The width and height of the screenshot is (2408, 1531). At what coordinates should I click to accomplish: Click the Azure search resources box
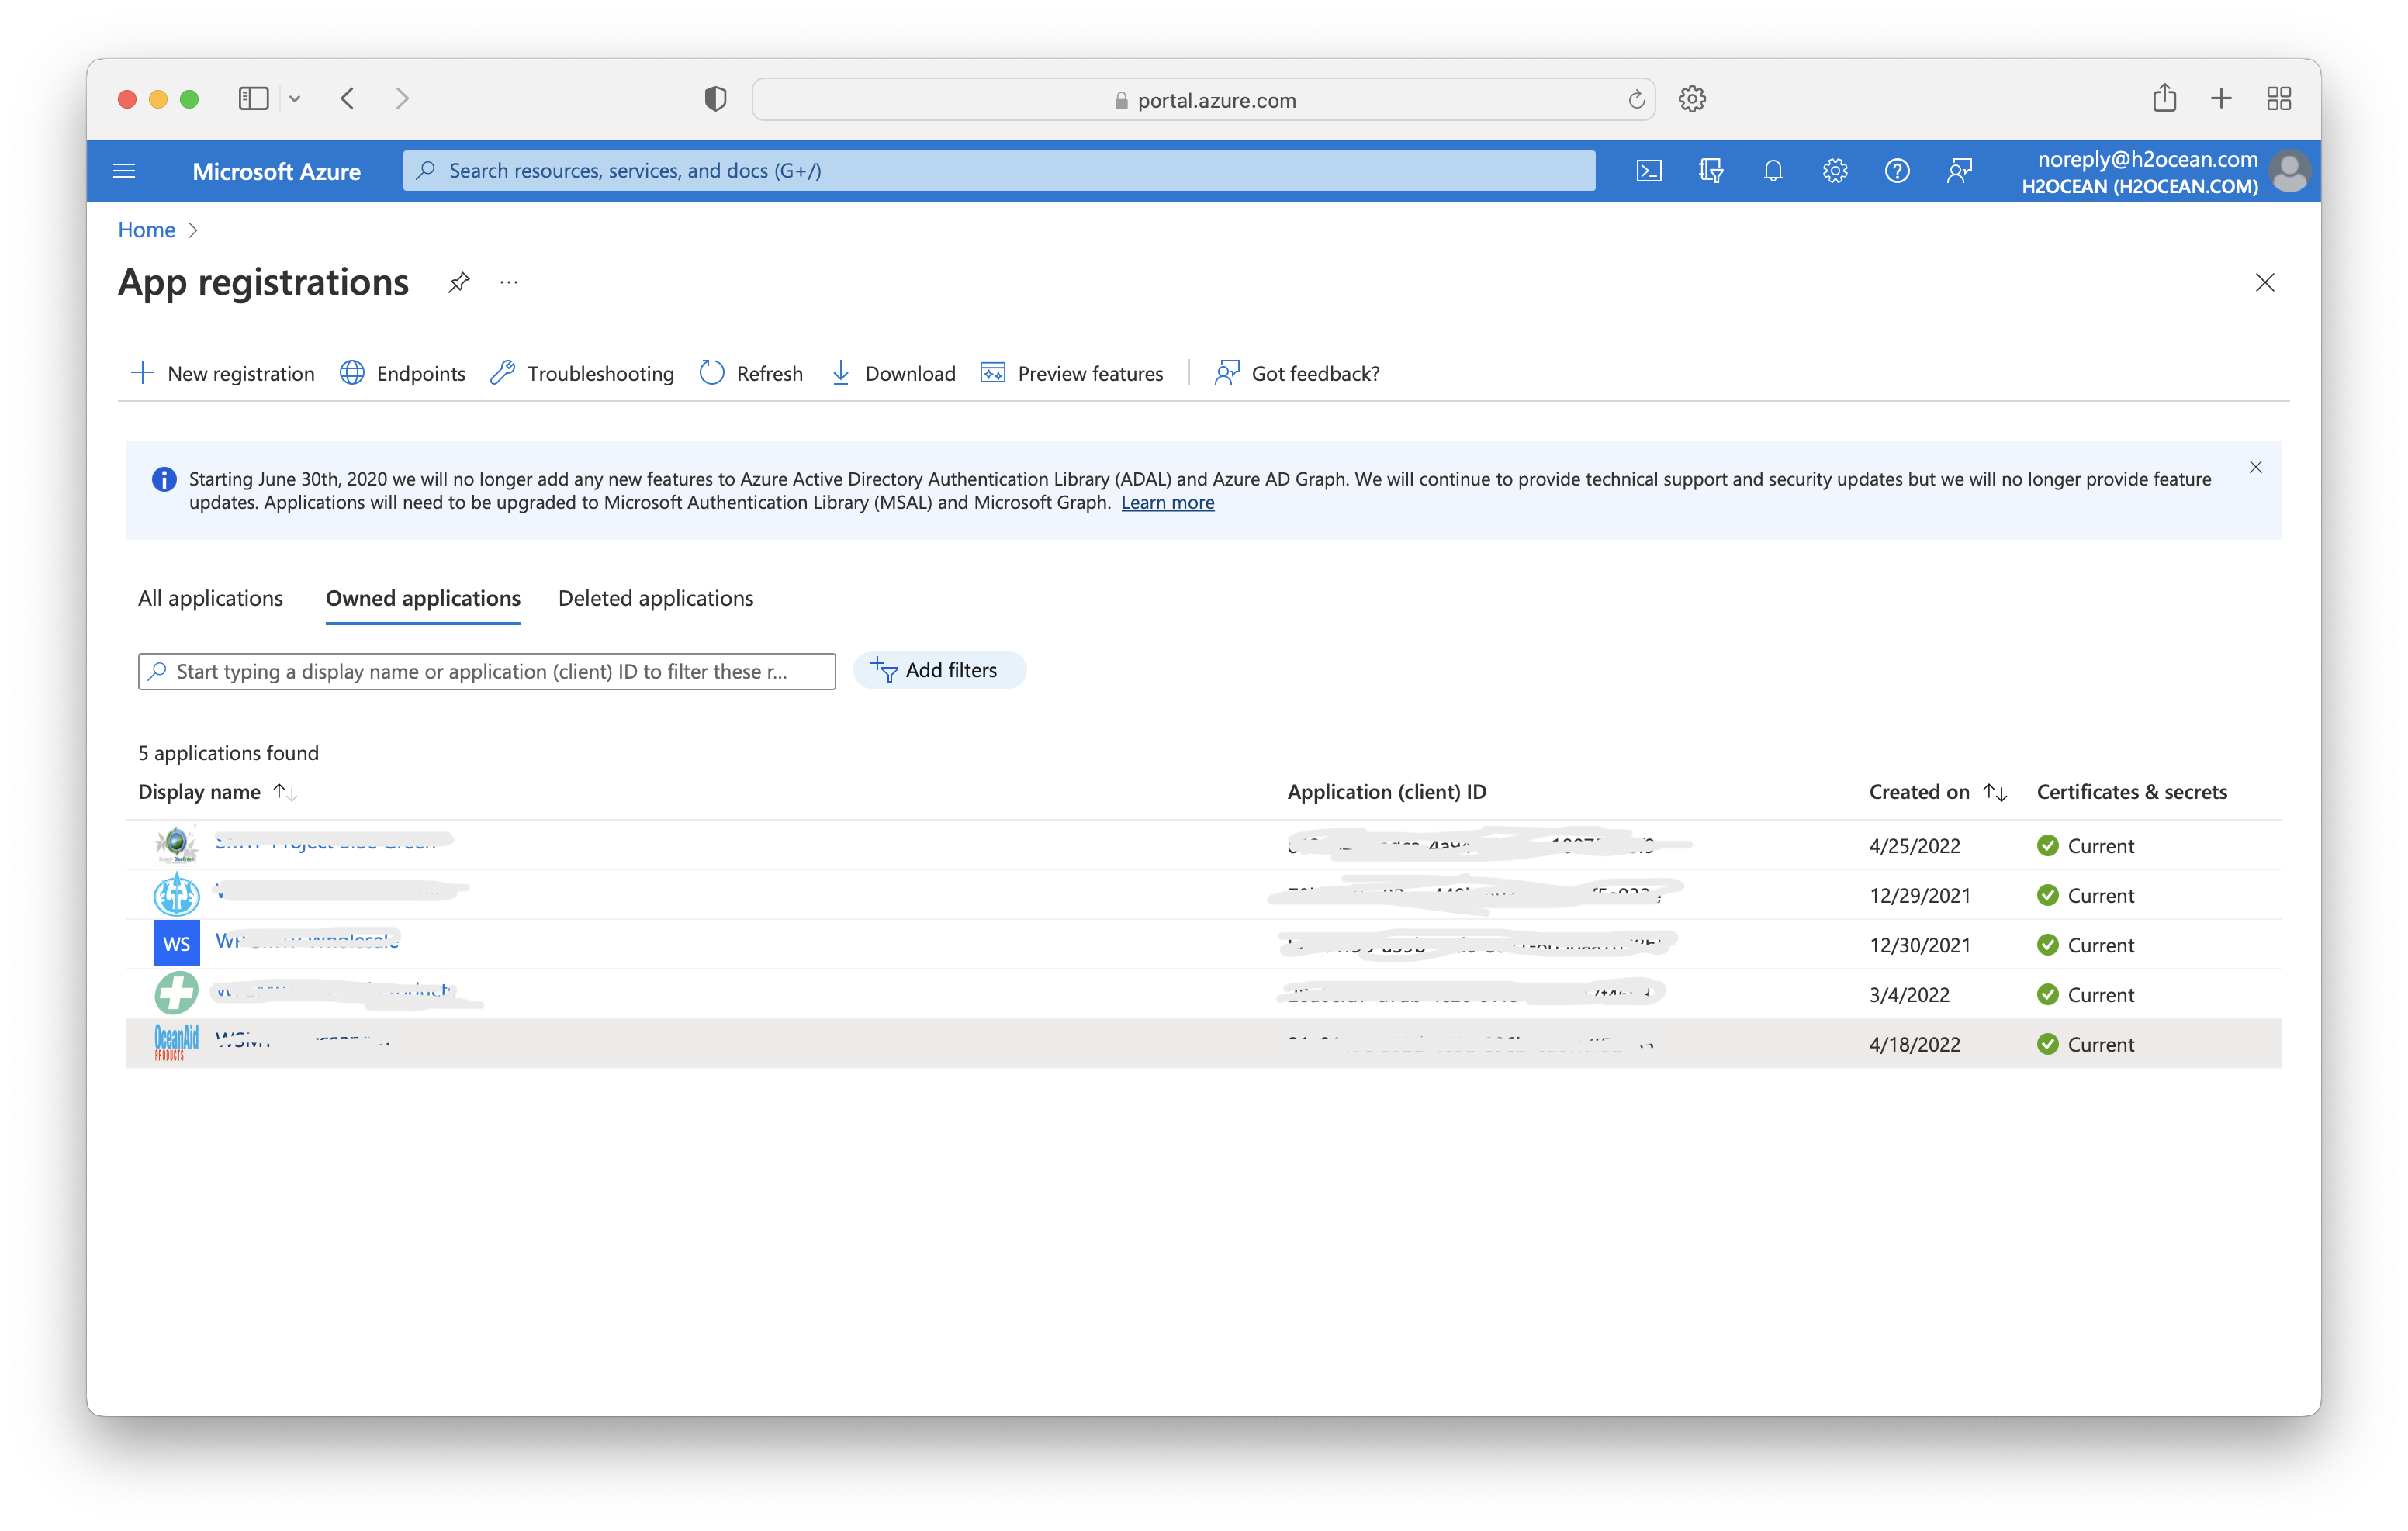coord(999,171)
